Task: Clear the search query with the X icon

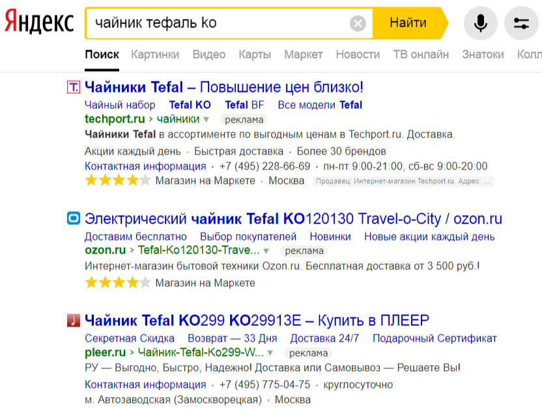Action: coord(356,22)
